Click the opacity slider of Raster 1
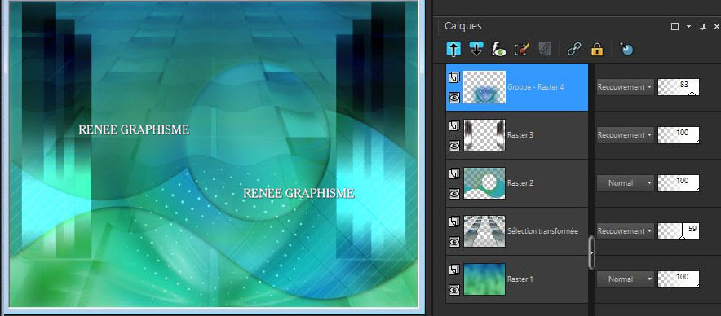The height and width of the screenshot is (316, 721). click(x=679, y=279)
